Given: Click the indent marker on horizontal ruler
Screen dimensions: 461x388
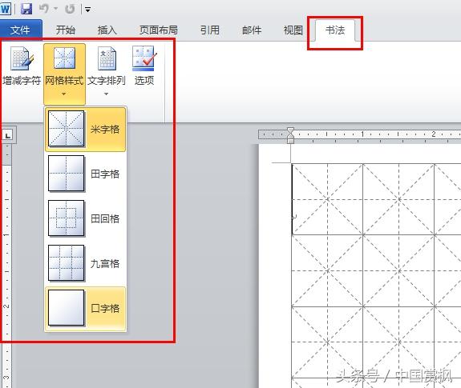Looking at the screenshot, I should pos(290,135).
